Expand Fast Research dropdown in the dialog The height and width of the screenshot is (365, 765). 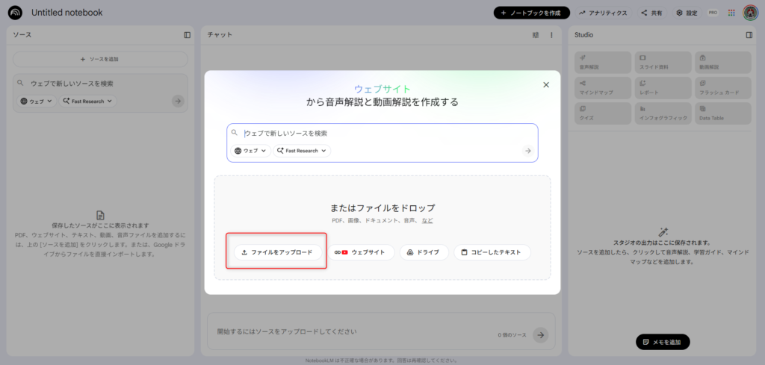[301, 151]
